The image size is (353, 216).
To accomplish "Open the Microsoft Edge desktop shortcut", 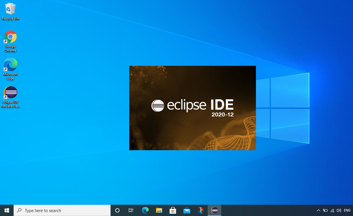I will (10, 64).
